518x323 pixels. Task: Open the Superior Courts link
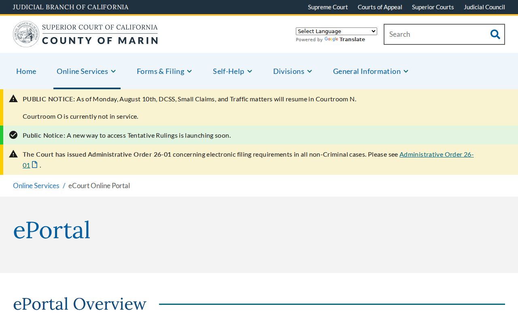433,7
